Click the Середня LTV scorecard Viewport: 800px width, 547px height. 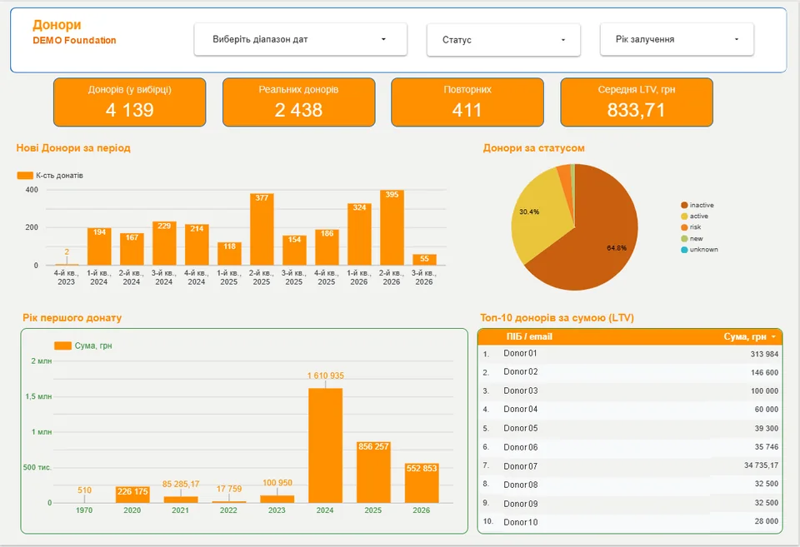(x=636, y=102)
